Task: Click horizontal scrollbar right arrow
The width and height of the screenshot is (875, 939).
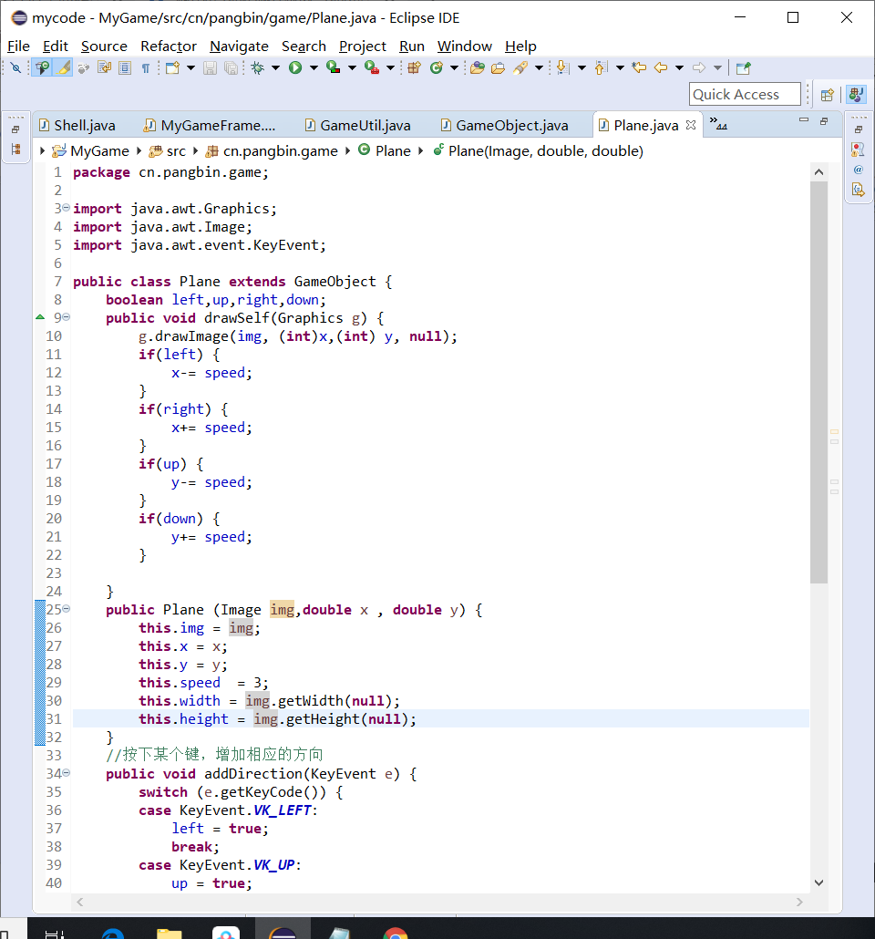Action: tap(799, 902)
